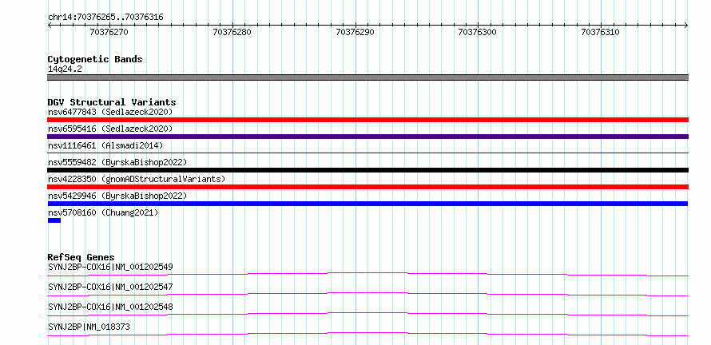Screen dimensions: 711x345
Task: Open variant nsv5429946 (ByrskaBishop2022) label
Action: [x=117, y=196]
